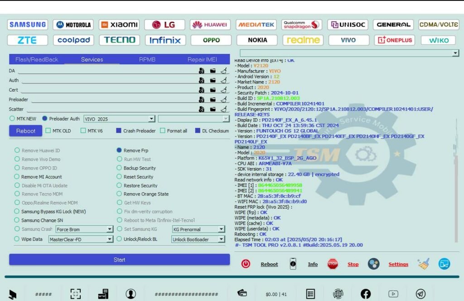Viewport: 464px width, 301px height.
Task: Select the ZTE brand logo
Action: tap(28, 40)
